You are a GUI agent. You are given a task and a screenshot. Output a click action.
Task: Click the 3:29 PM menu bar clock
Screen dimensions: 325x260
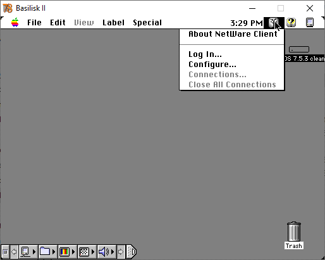247,23
